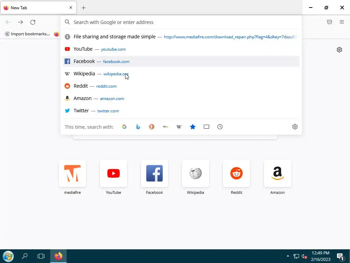Open the YouTube shortcut tile
350x263 pixels.
113,173
